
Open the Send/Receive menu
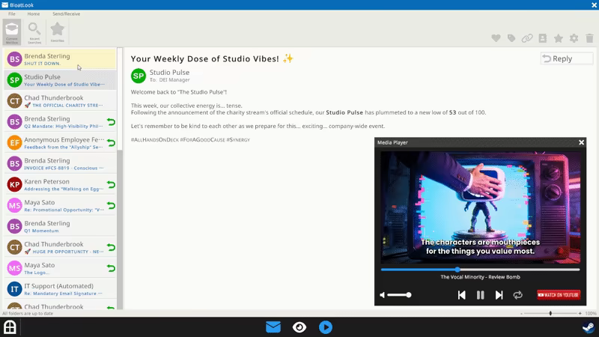(x=66, y=13)
